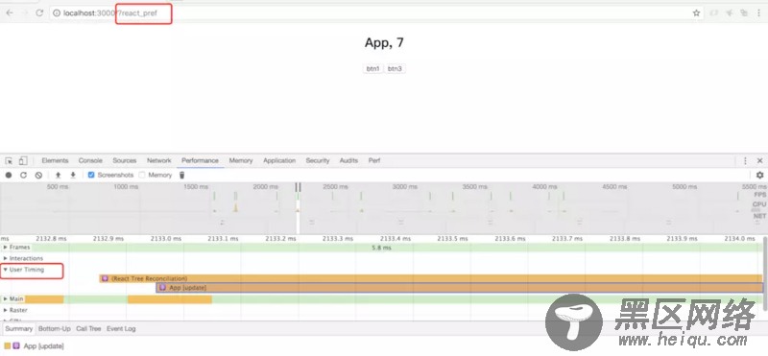This screenshot has width=768, height=356.
Task: Start recording with the record icon
Action: click(x=9, y=175)
